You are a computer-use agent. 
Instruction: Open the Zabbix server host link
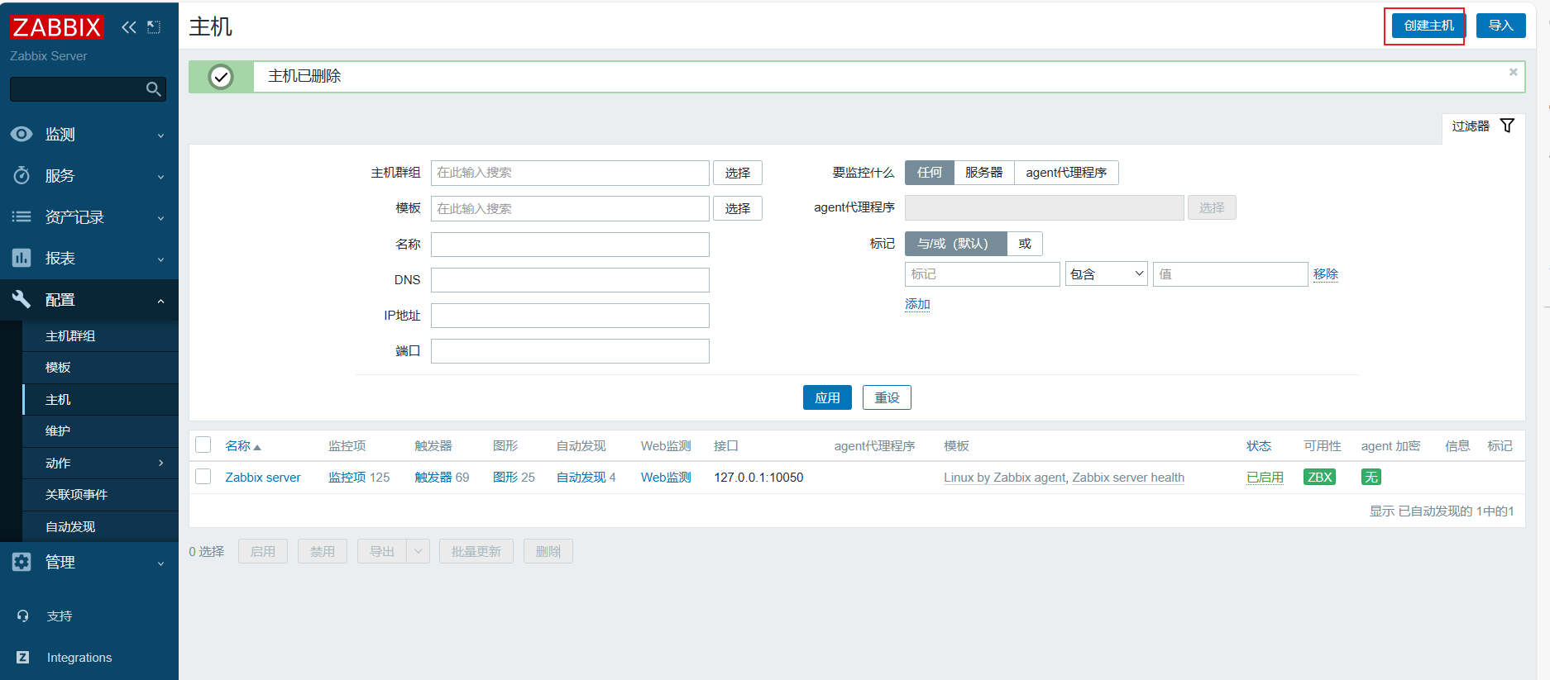tap(263, 478)
